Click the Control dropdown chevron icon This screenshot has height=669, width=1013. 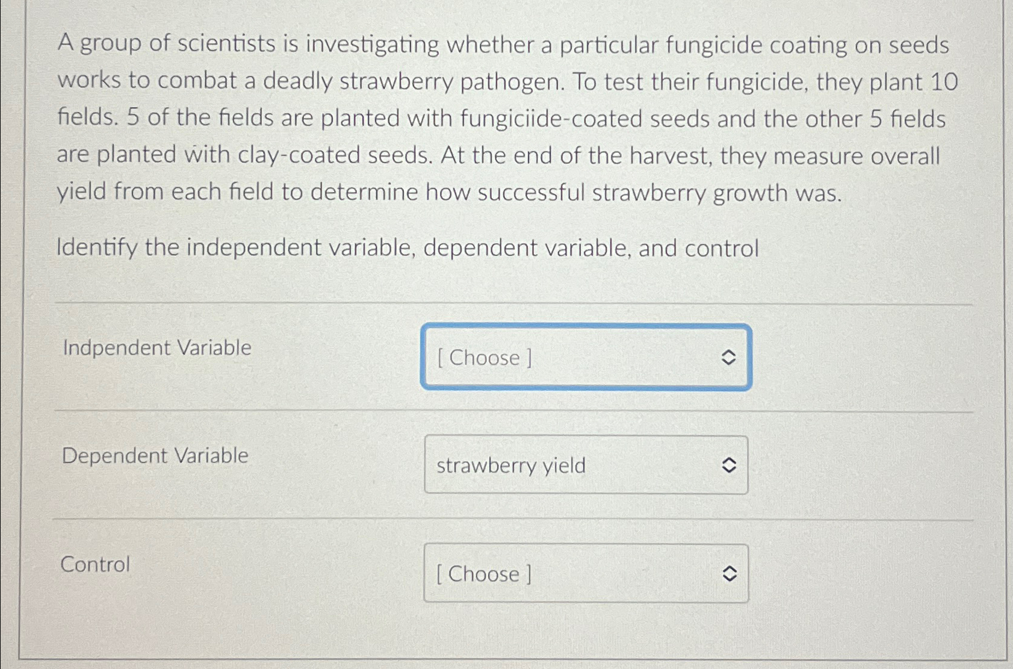click(x=730, y=574)
